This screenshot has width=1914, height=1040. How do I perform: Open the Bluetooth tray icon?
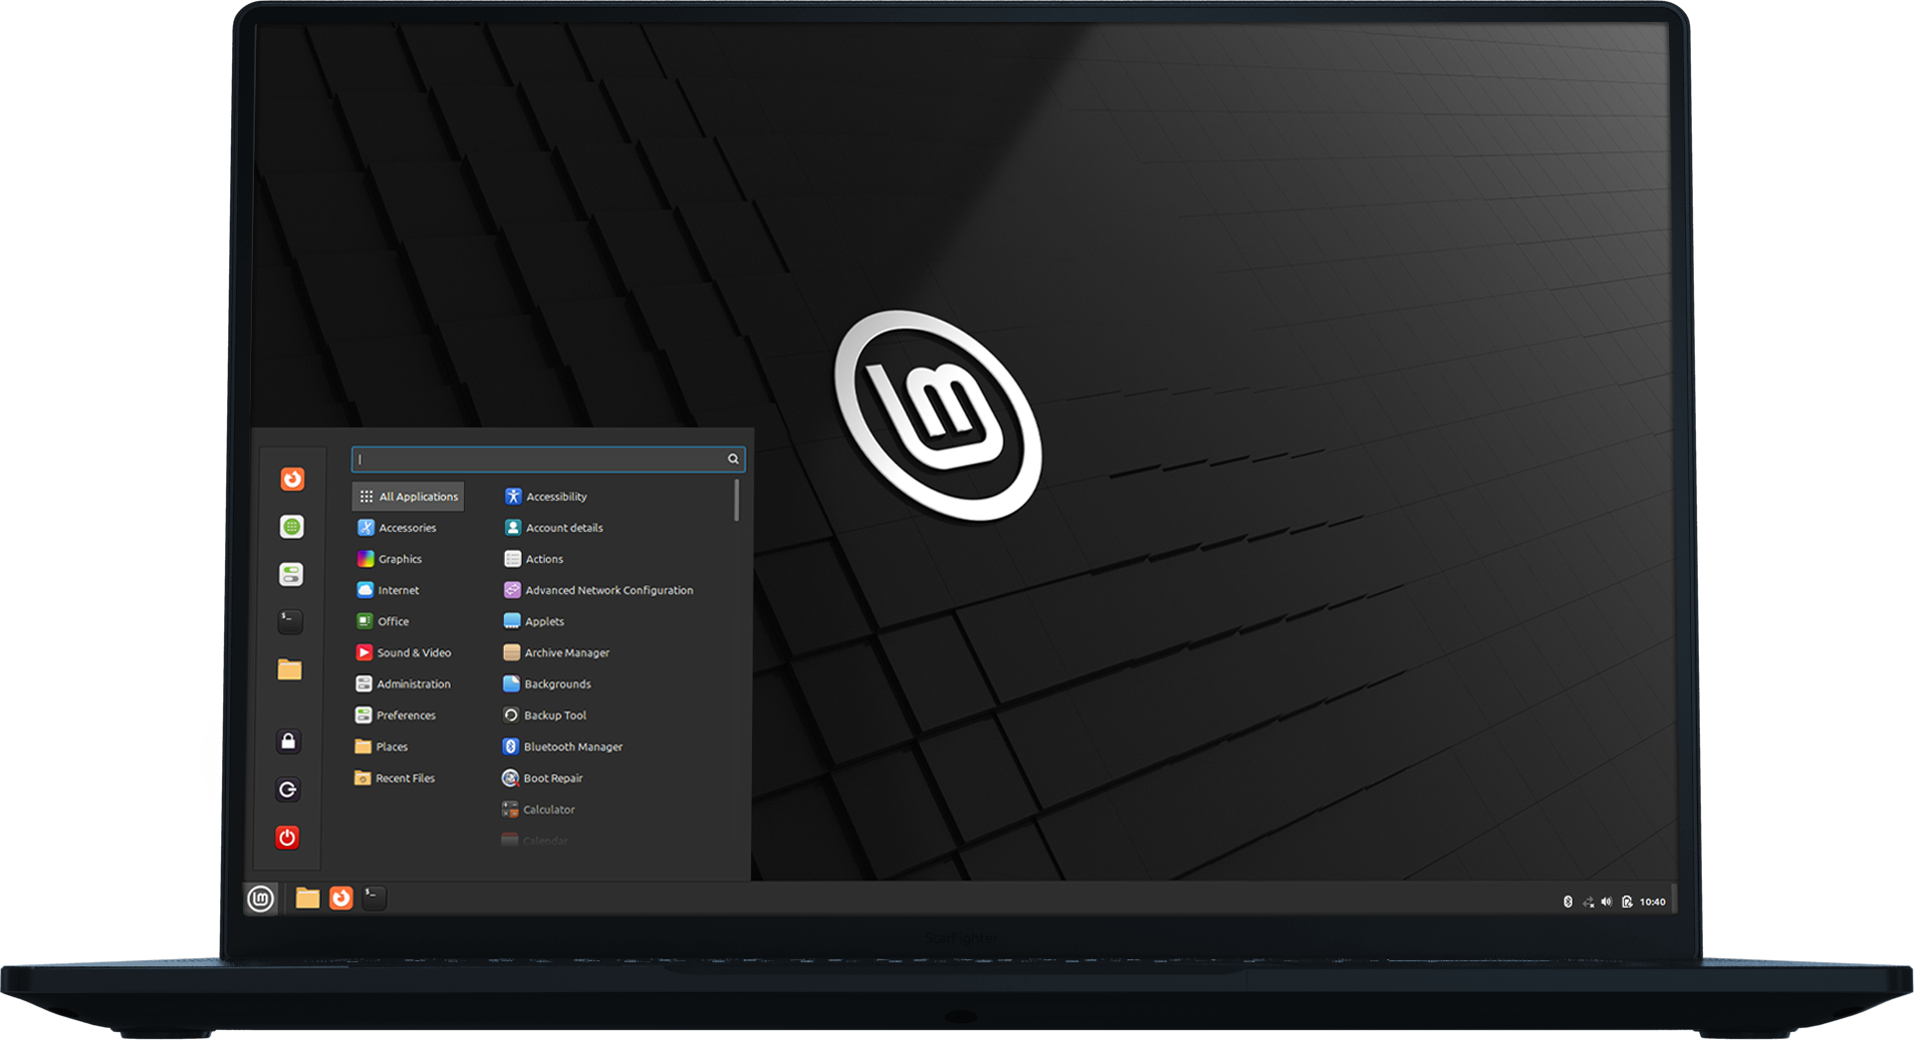(x=1567, y=902)
